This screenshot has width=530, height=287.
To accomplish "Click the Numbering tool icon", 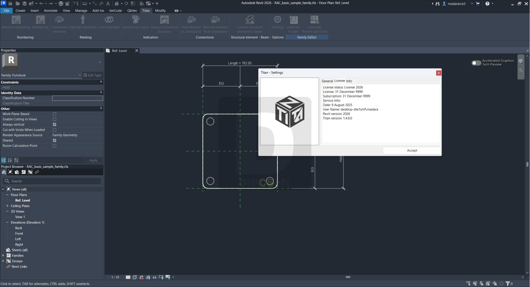I will (40, 20).
